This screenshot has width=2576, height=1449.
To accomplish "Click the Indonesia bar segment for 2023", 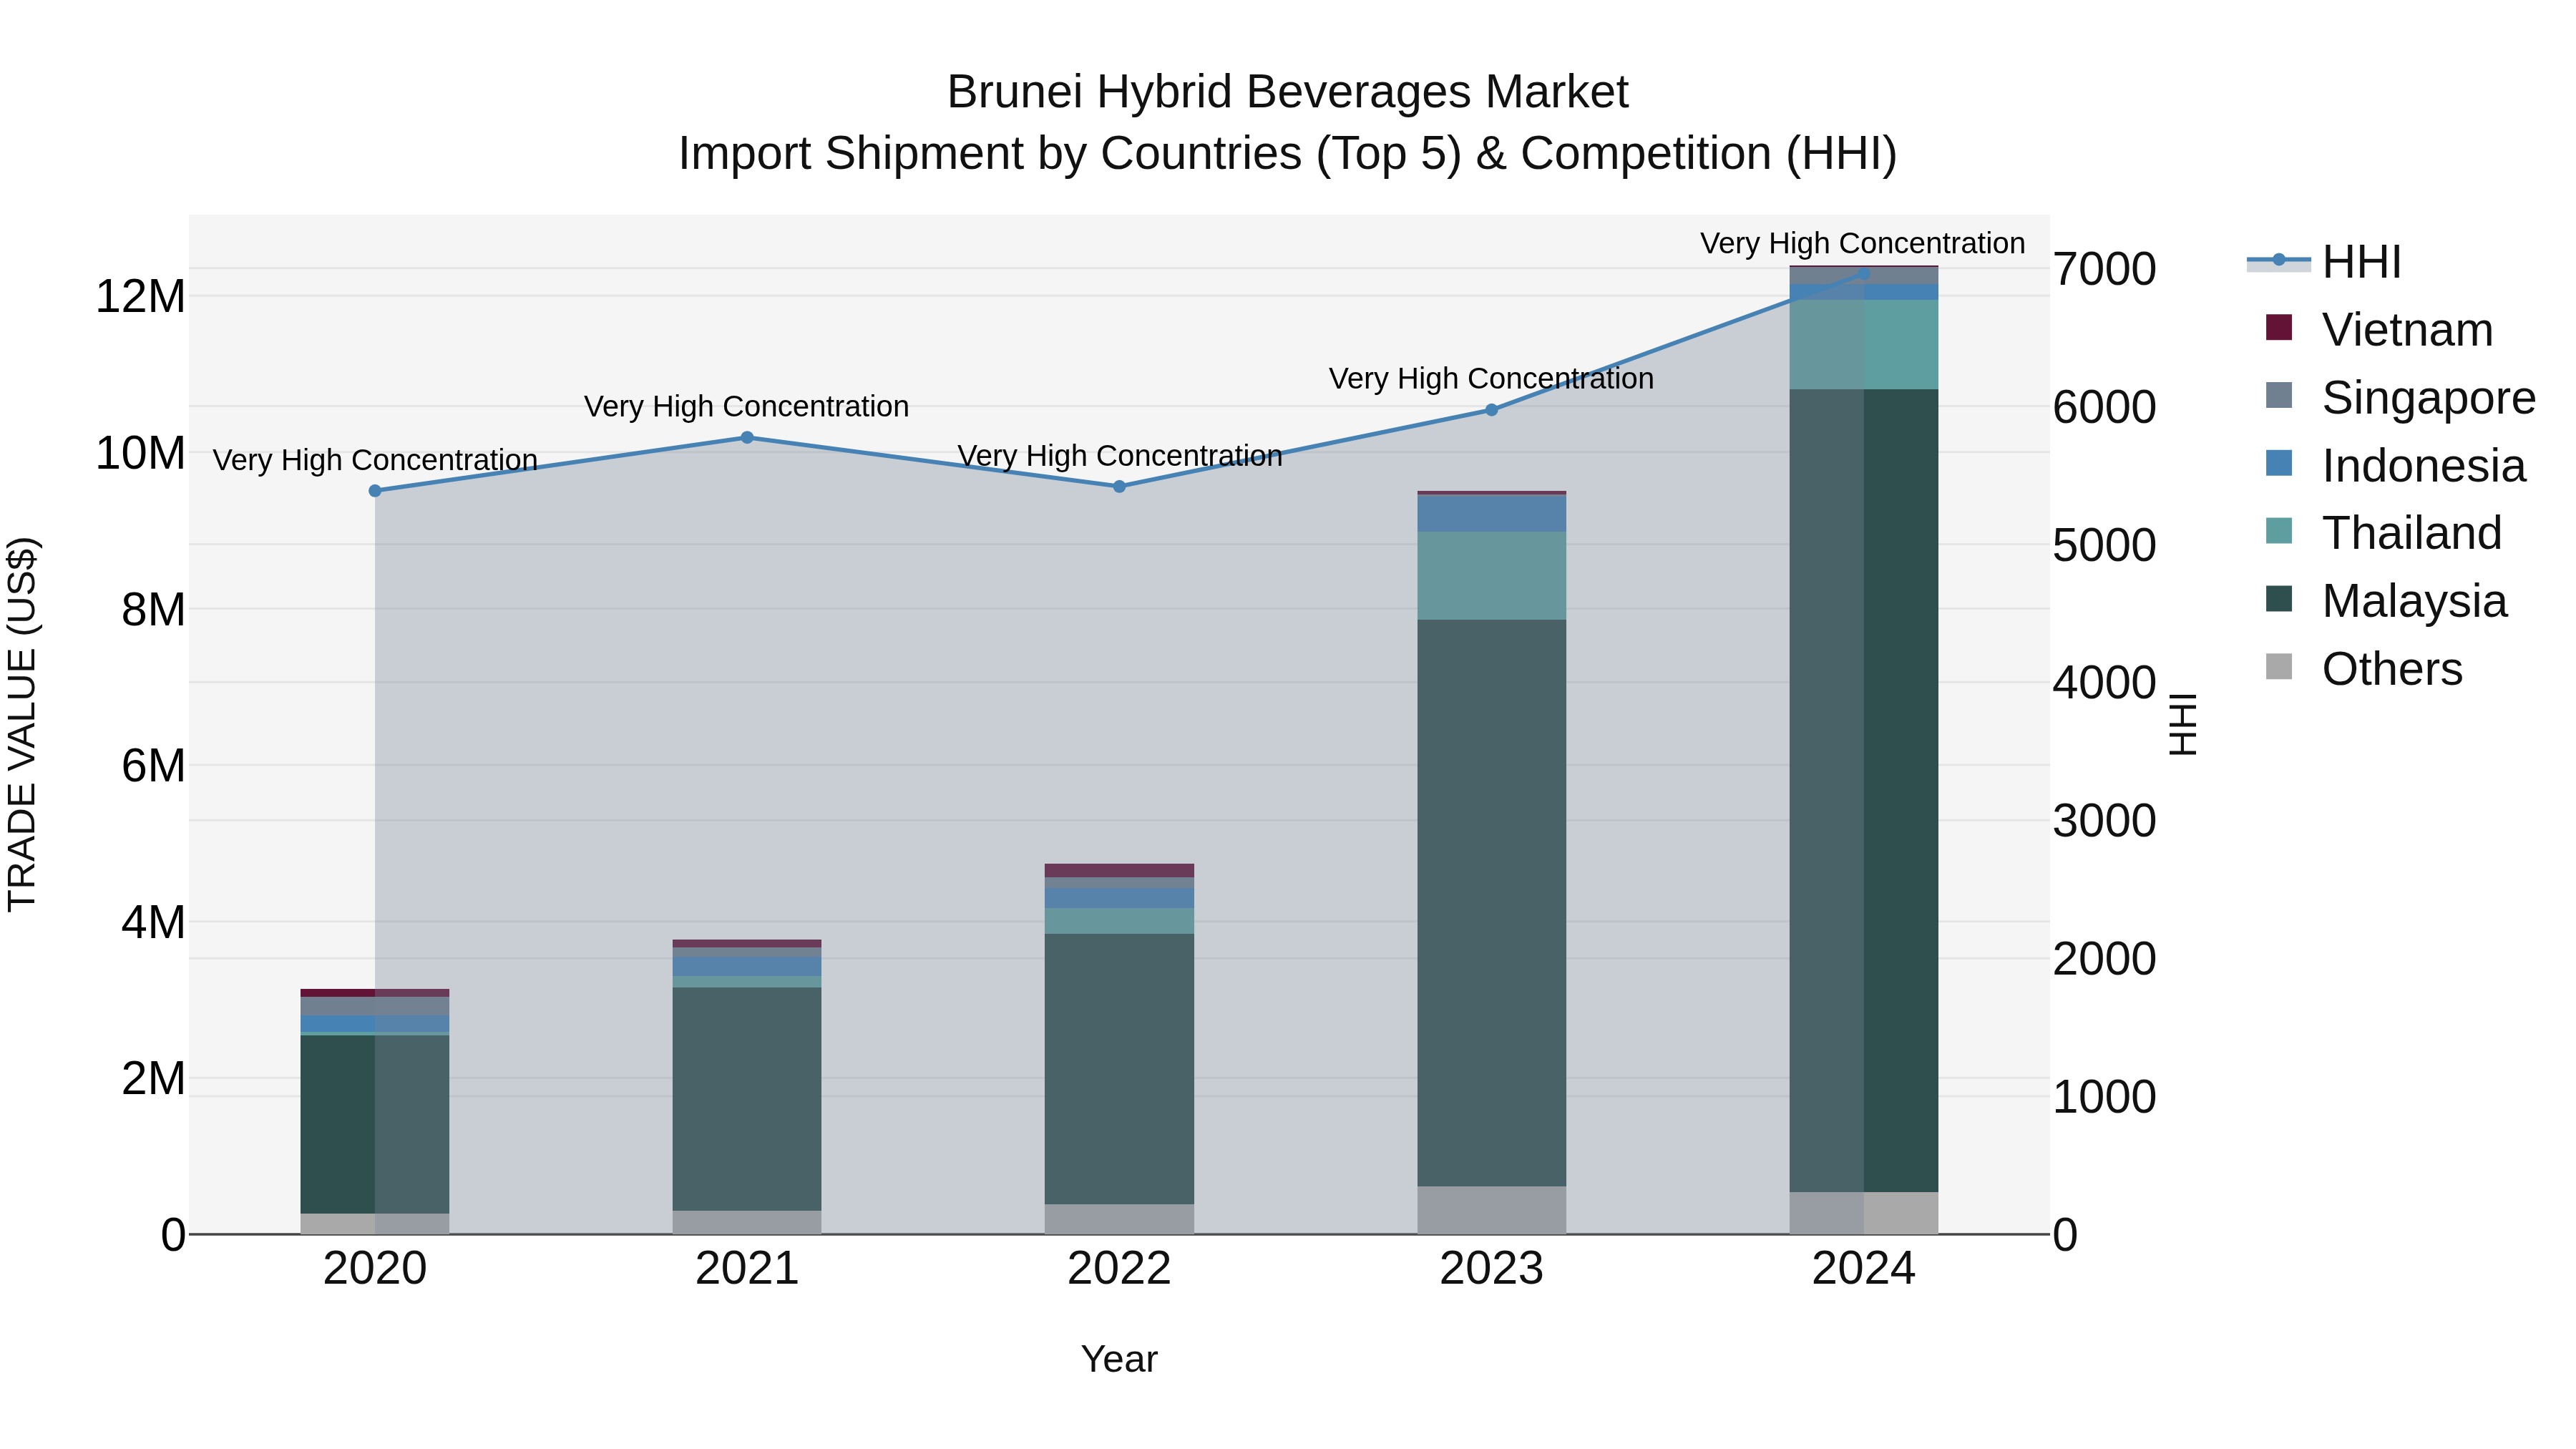I will click(x=1491, y=514).
